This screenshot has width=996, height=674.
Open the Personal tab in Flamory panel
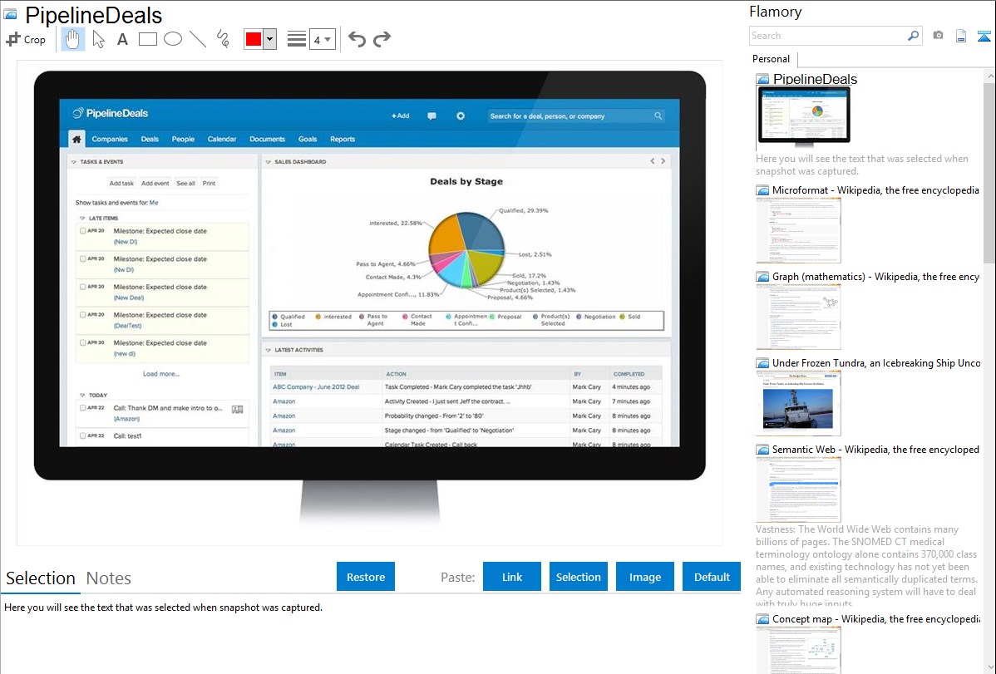click(772, 59)
